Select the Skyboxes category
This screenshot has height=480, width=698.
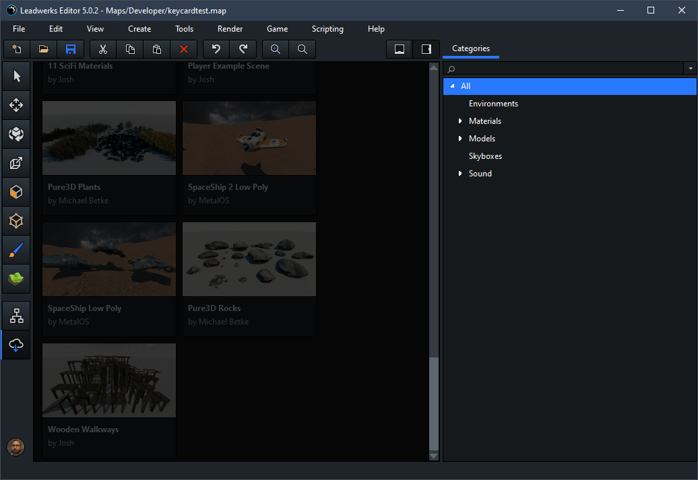(485, 156)
